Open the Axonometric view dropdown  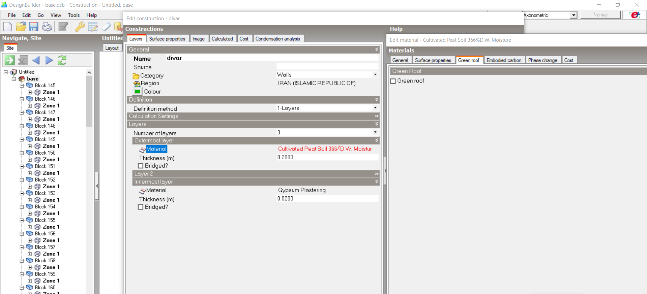pyautogui.click(x=574, y=15)
